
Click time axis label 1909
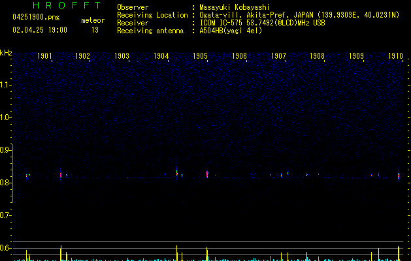(x=357, y=56)
